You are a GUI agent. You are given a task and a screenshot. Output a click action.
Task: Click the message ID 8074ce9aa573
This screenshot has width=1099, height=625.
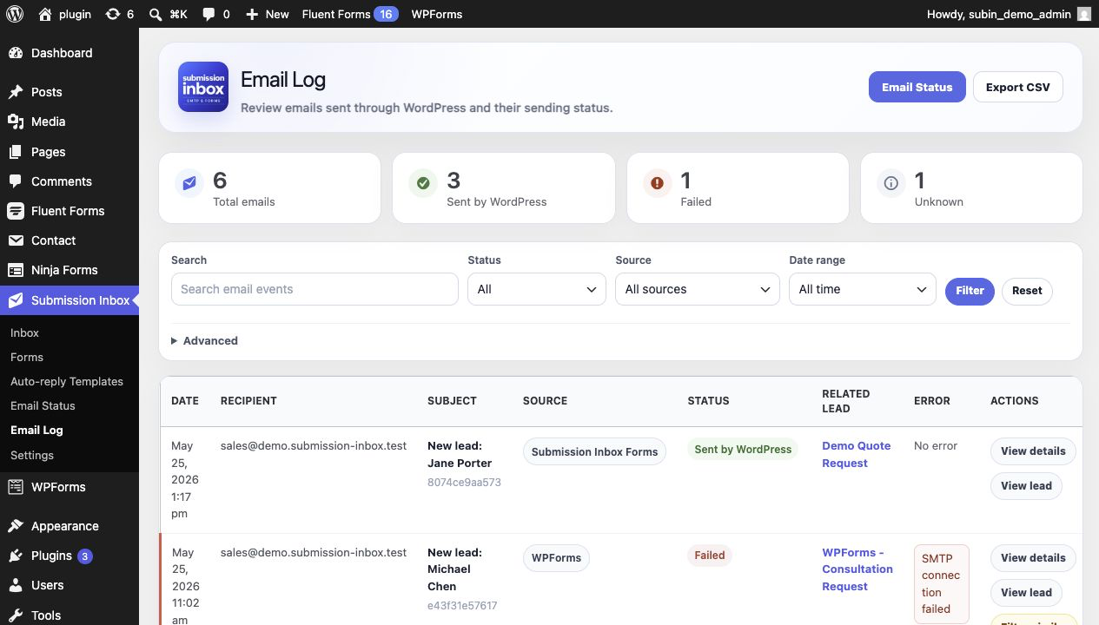464,483
